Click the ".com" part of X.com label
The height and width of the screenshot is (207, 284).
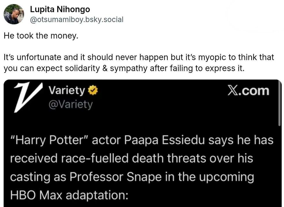point(255,91)
